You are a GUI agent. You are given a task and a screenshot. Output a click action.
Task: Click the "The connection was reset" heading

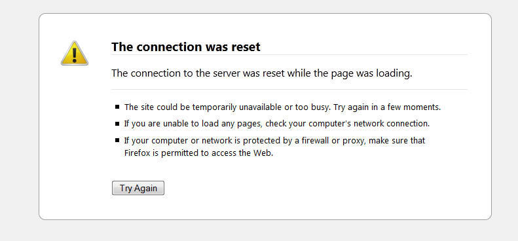[x=186, y=47]
